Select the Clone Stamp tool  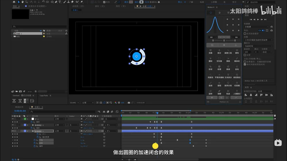click(69, 2)
